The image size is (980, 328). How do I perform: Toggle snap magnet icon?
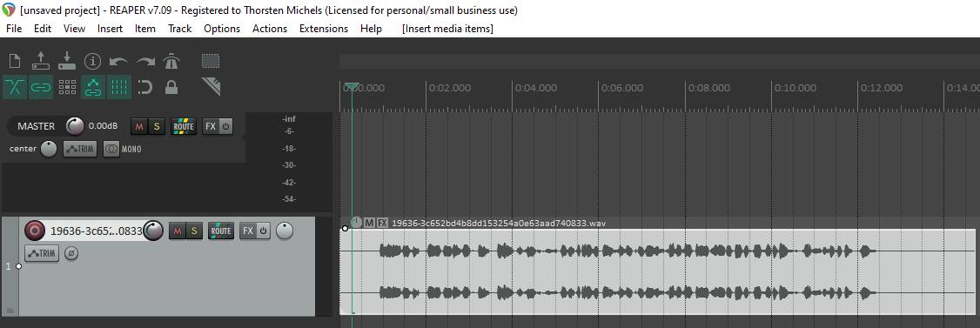[x=145, y=88]
